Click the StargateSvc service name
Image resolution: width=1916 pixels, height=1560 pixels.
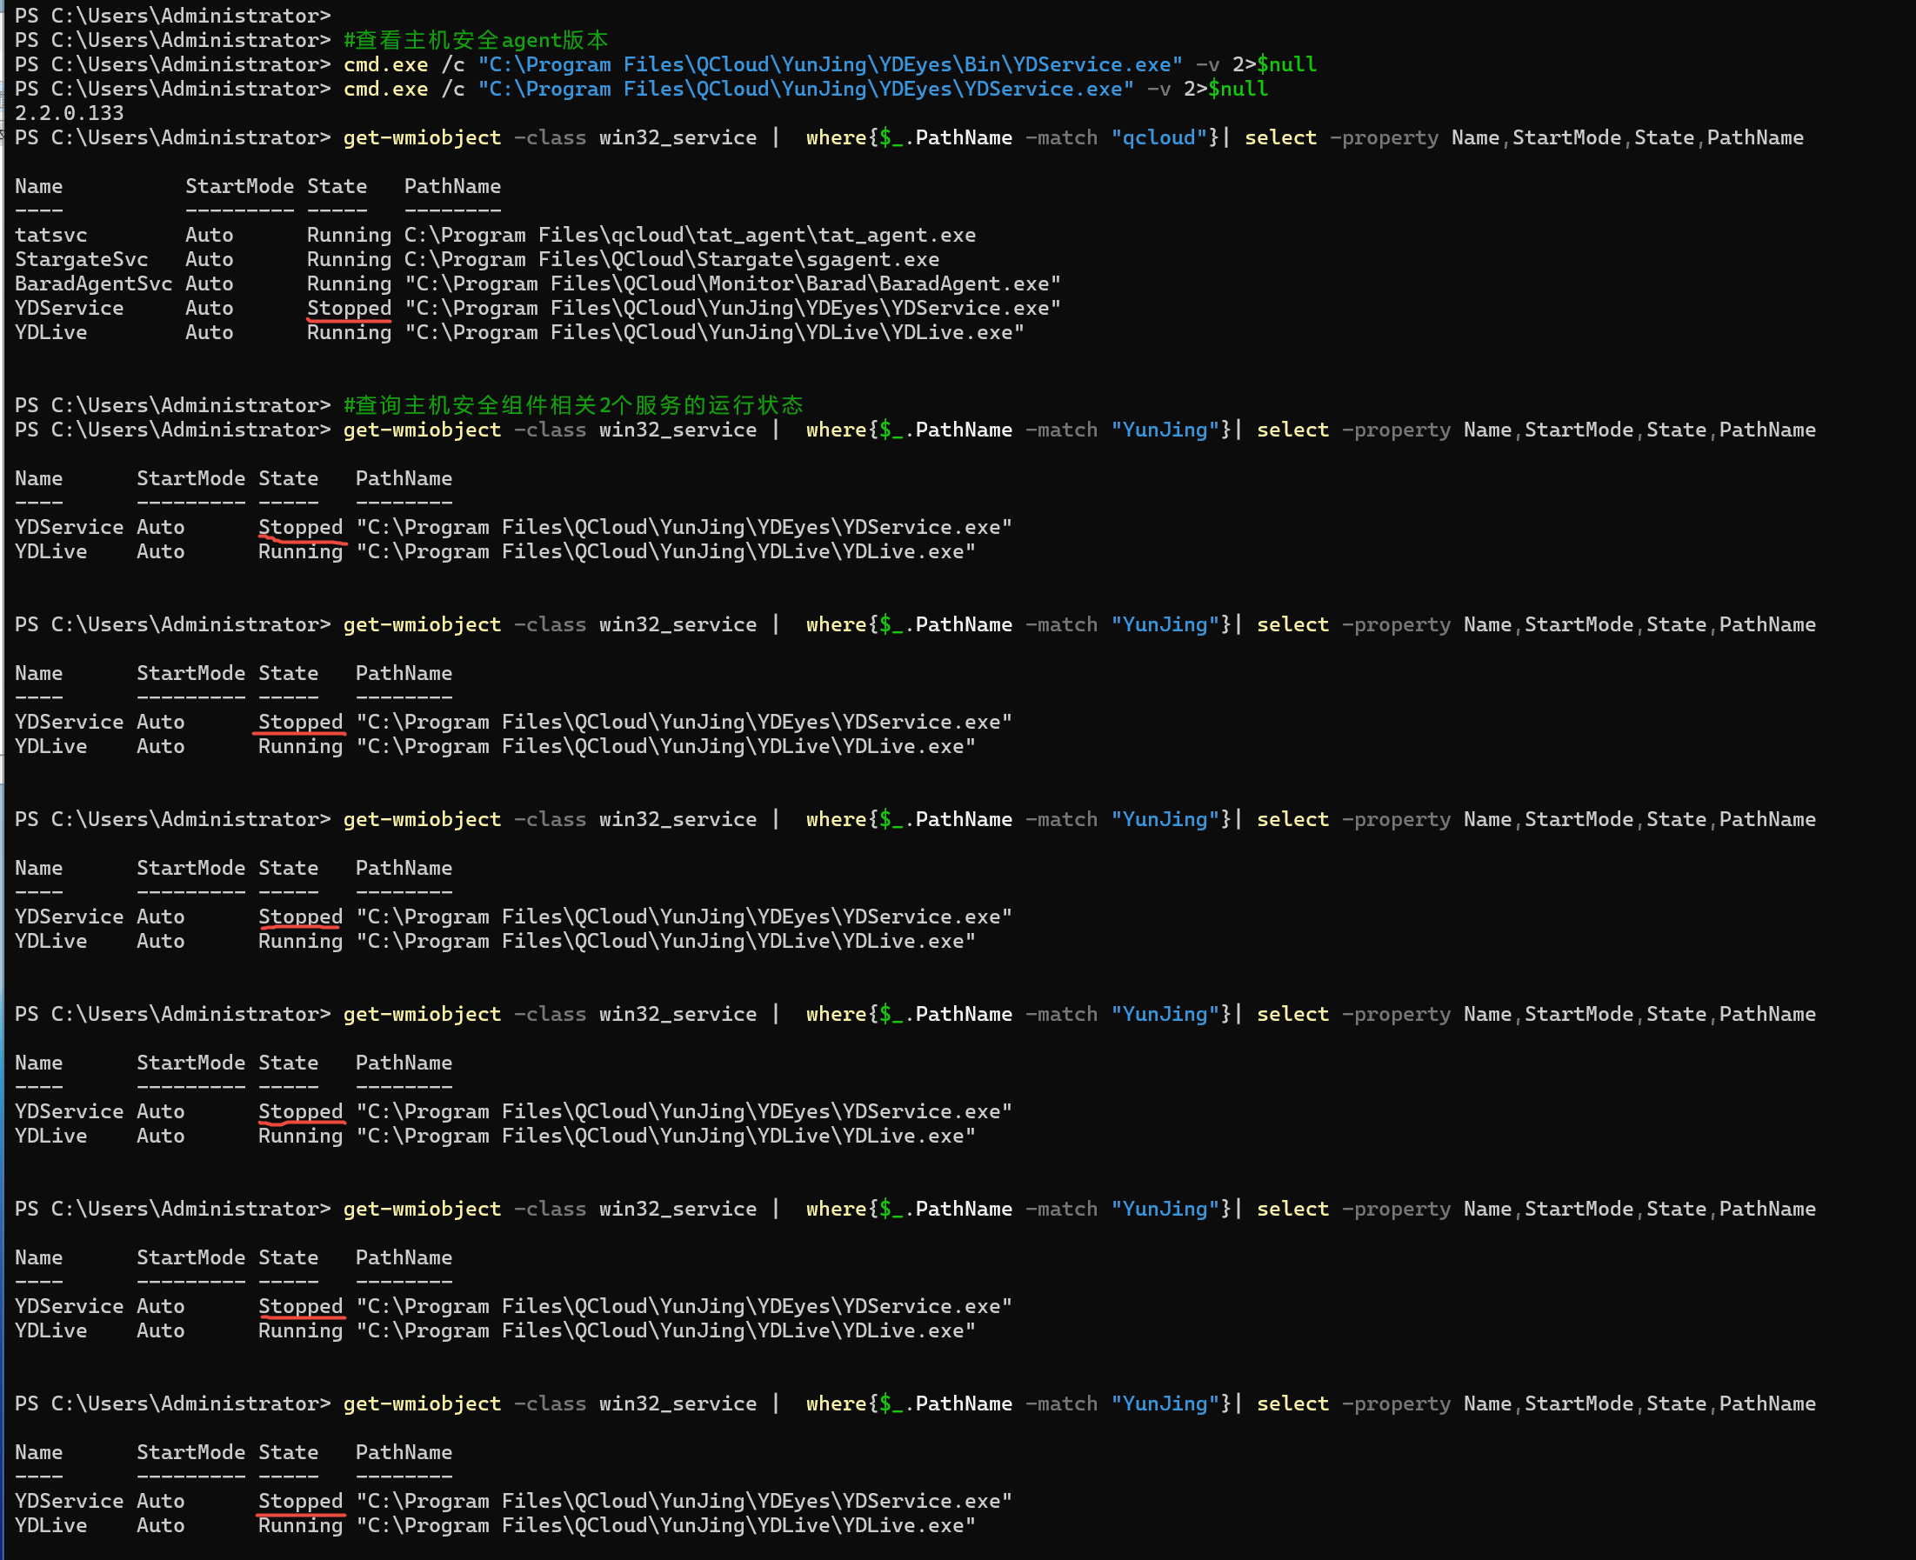[x=81, y=260]
